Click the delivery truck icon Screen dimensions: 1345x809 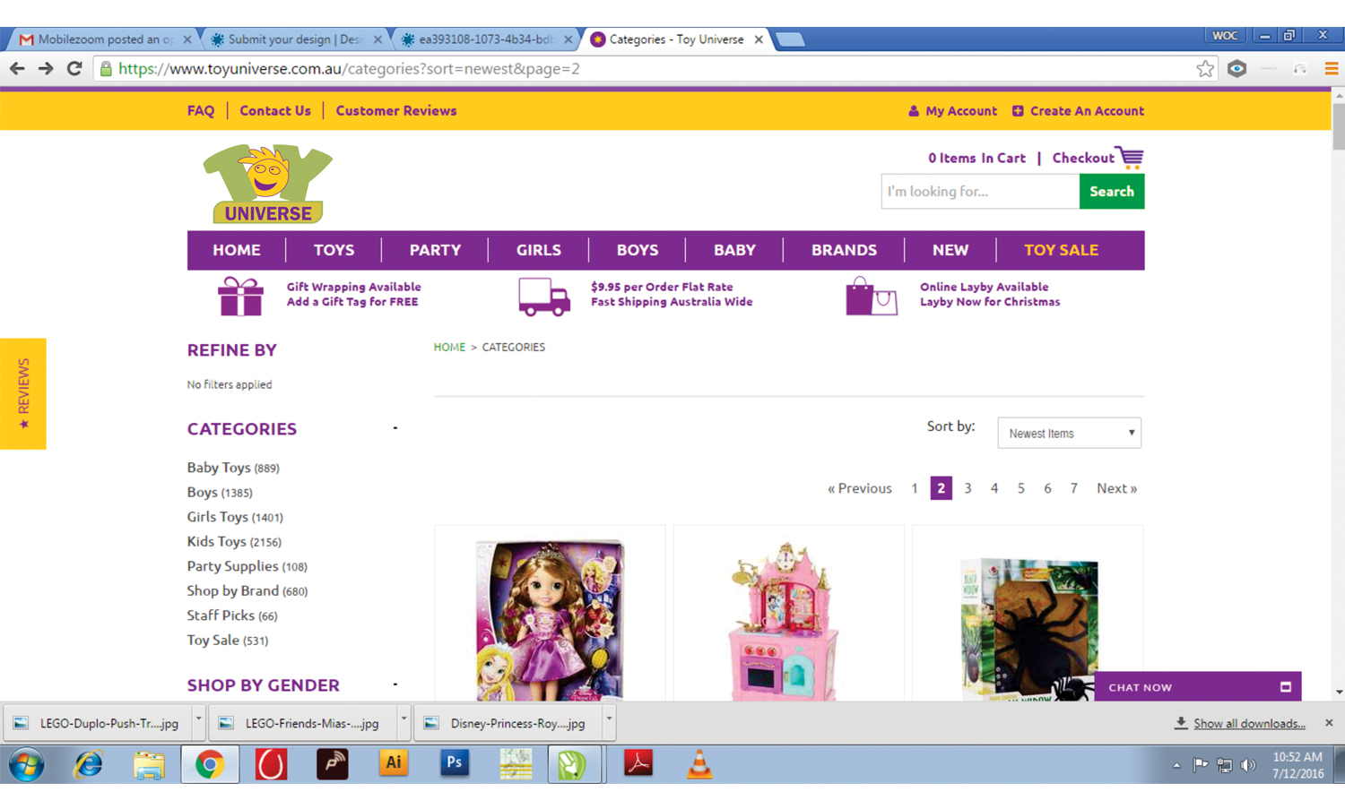(544, 297)
